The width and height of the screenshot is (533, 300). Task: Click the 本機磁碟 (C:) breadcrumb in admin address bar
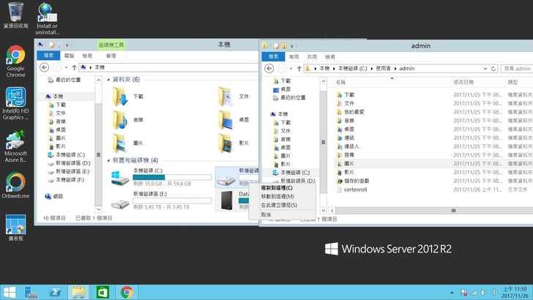click(352, 69)
